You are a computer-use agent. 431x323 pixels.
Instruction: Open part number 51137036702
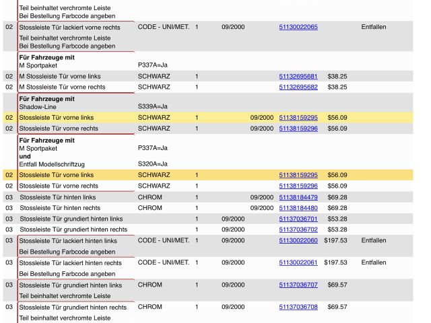click(x=298, y=229)
